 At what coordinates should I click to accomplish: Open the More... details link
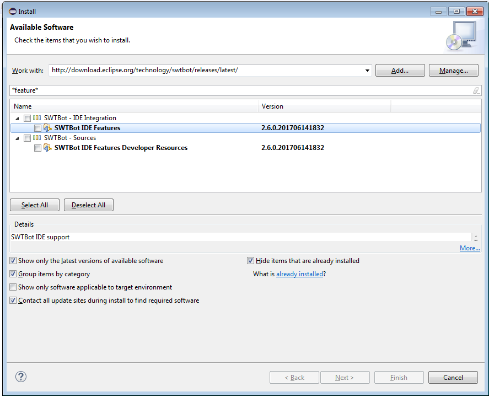click(x=470, y=248)
